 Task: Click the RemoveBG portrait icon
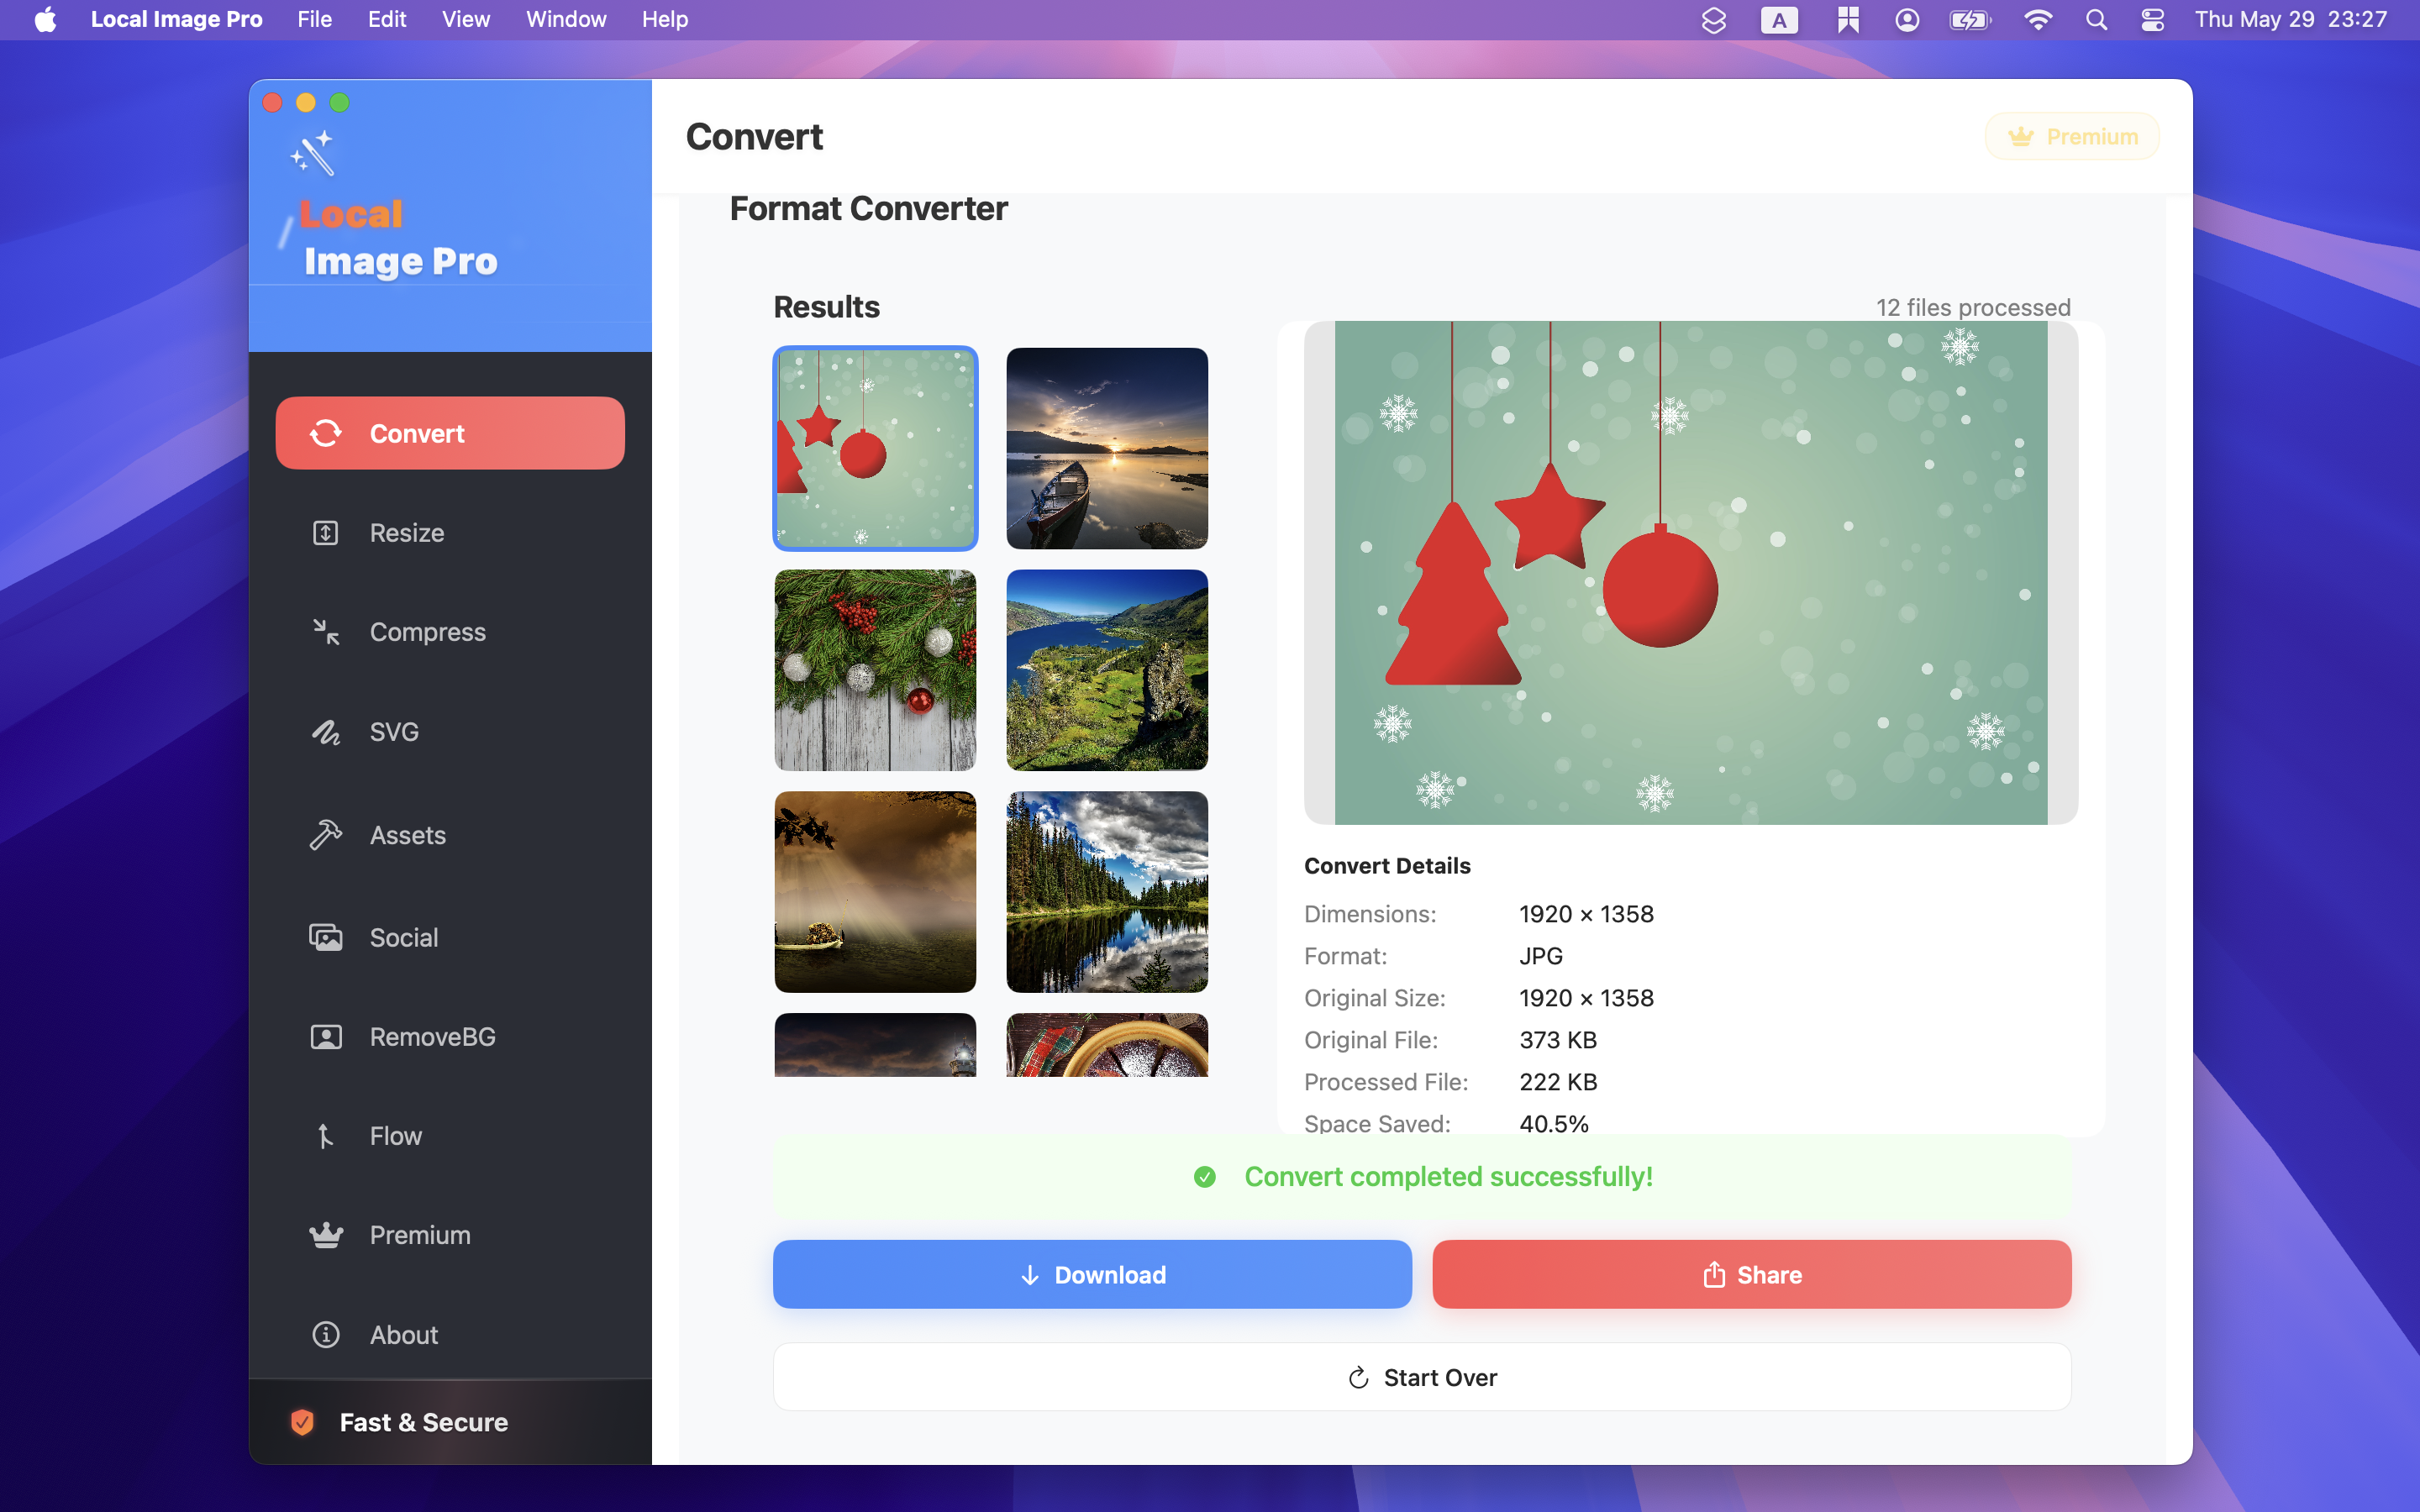pos(326,1037)
